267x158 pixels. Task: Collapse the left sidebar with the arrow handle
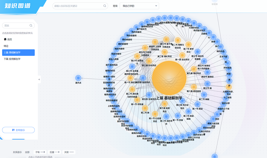(x=39, y=79)
